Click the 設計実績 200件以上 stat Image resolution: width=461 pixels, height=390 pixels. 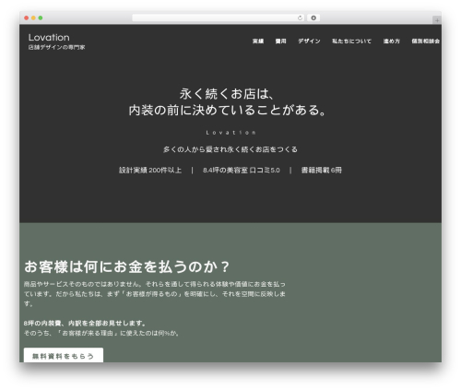pyautogui.click(x=150, y=171)
